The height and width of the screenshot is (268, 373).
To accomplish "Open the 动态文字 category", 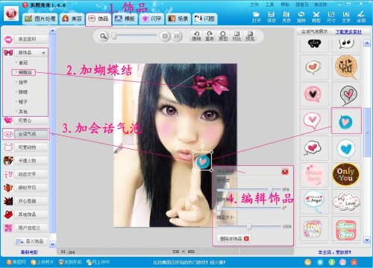I will (x=25, y=174).
